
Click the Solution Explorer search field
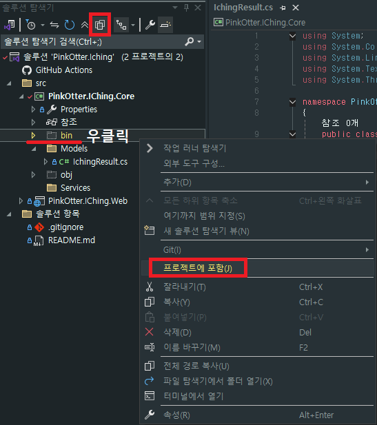94,41
